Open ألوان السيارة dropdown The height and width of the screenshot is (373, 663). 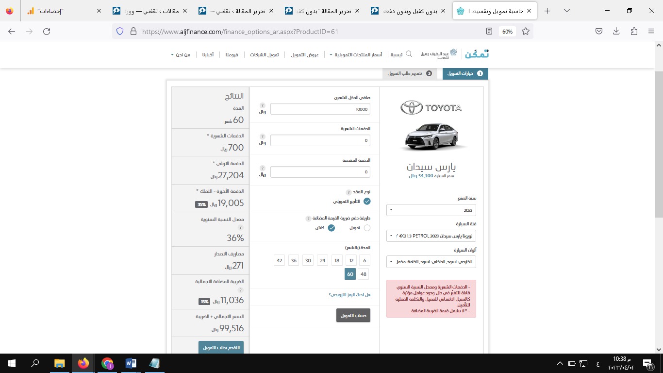[x=431, y=262]
